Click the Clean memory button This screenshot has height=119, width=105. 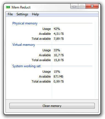52,106
